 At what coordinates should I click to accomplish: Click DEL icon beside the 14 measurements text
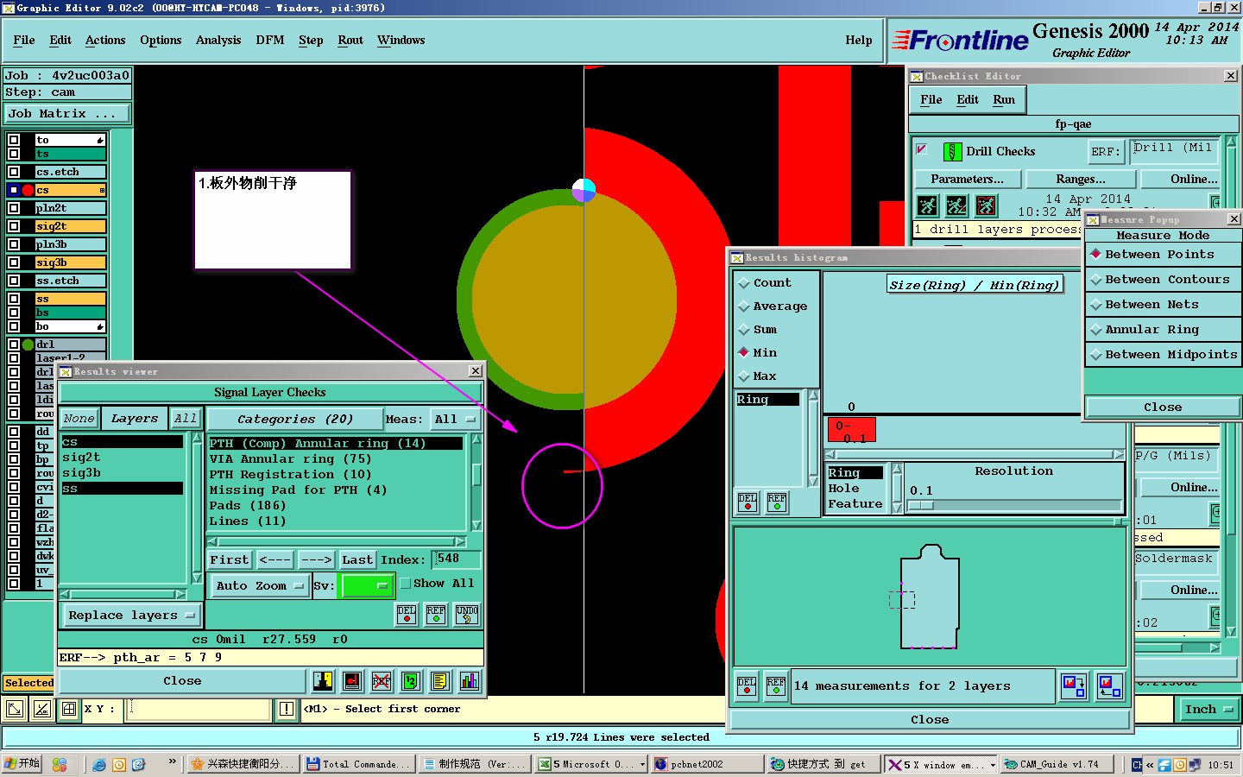[x=747, y=687]
